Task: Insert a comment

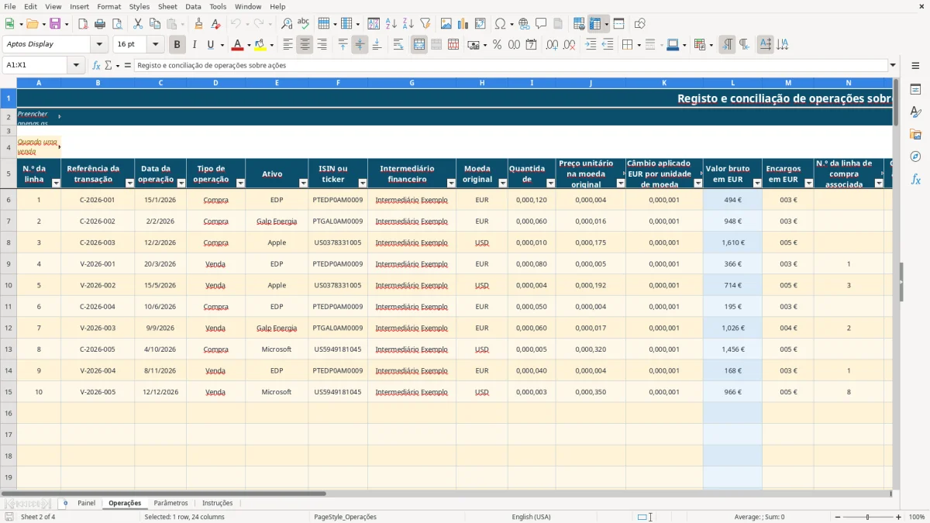Action: (x=541, y=24)
